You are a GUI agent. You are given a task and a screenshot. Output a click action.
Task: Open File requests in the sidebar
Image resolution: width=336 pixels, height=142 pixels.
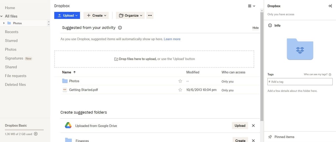(16, 76)
